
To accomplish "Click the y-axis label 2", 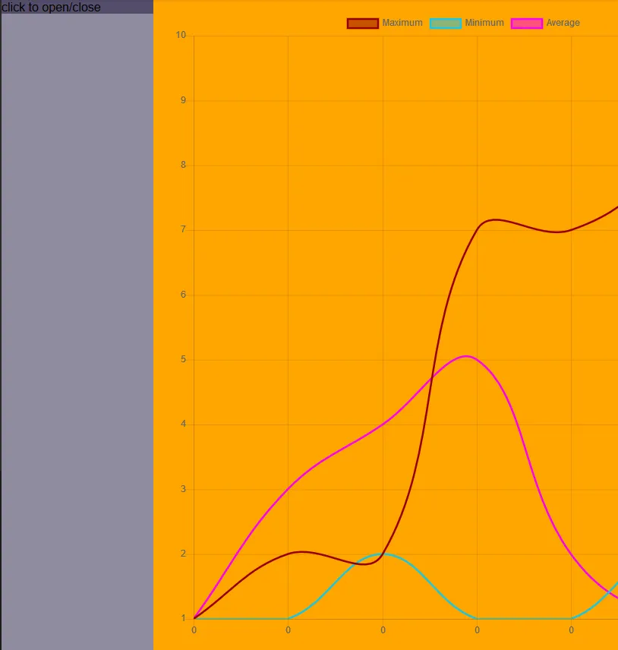I will 183,554.
